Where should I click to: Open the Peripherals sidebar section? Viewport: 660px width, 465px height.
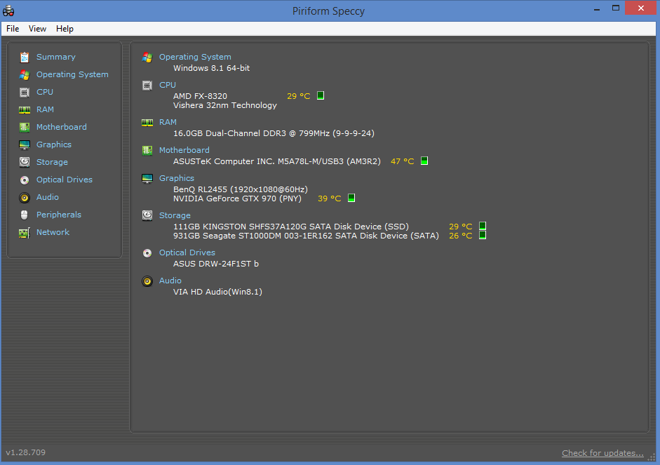(x=59, y=215)
